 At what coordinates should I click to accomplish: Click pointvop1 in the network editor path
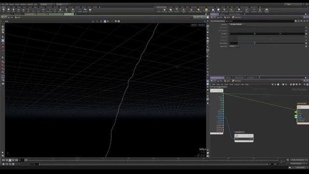pyautogui.click(x=237, y=81)
